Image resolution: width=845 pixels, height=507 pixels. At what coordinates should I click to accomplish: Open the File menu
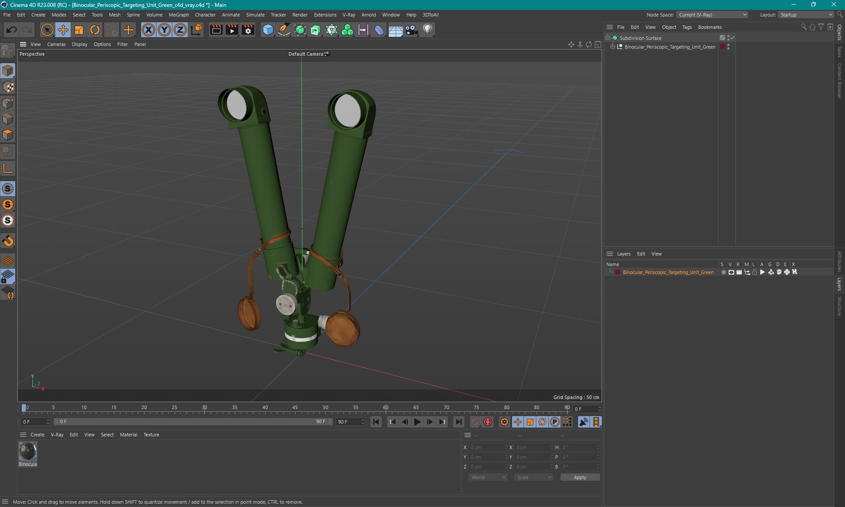[x=7, y=15]
